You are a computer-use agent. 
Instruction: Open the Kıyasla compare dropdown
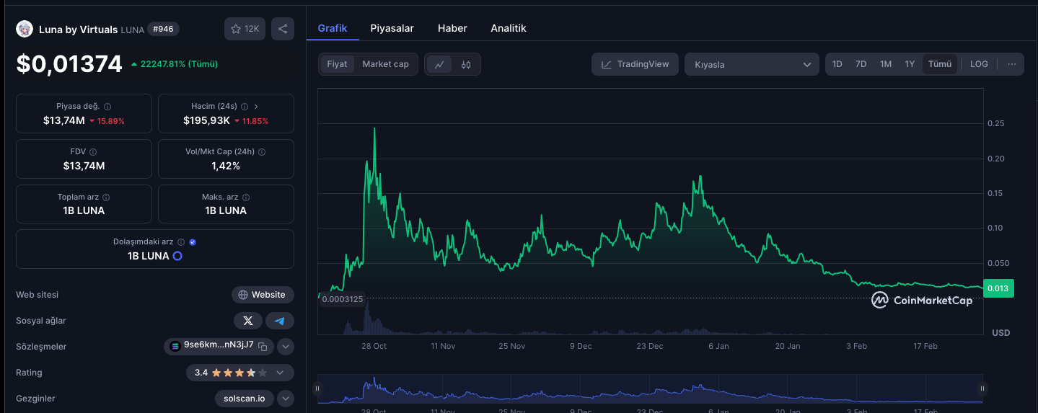tap(752, 64)
